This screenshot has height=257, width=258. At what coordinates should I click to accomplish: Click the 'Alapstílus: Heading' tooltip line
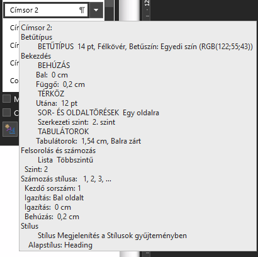click(x=60, y=245)
